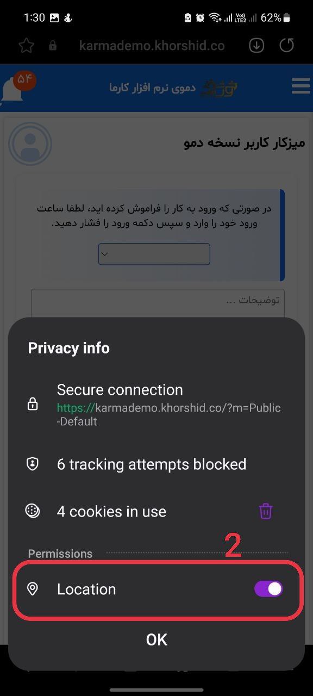313x696 pixels.
Task: Open notifications bell with red badge
Action: tap(16, 87)
